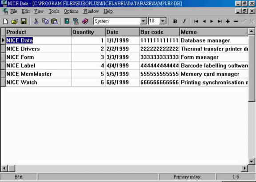The width and height of the screenshot is (256, 182).
Task: Open a database file via folder icon
Action: pos(14,21)
